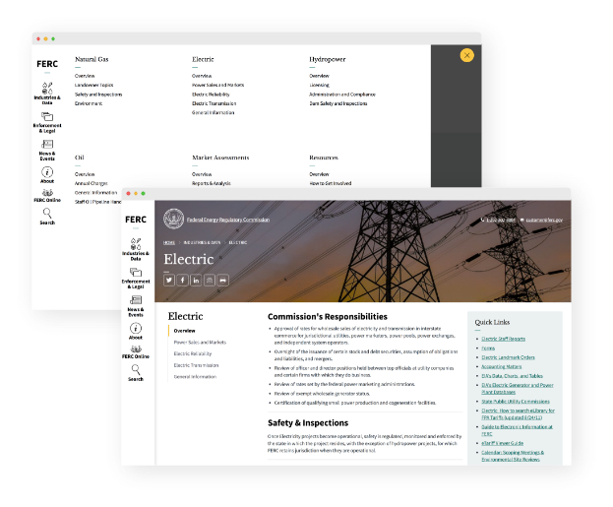Click the Search icon in the front window sidebar
The width and height of the screenshot is (613, 507).
pos(136,369)
